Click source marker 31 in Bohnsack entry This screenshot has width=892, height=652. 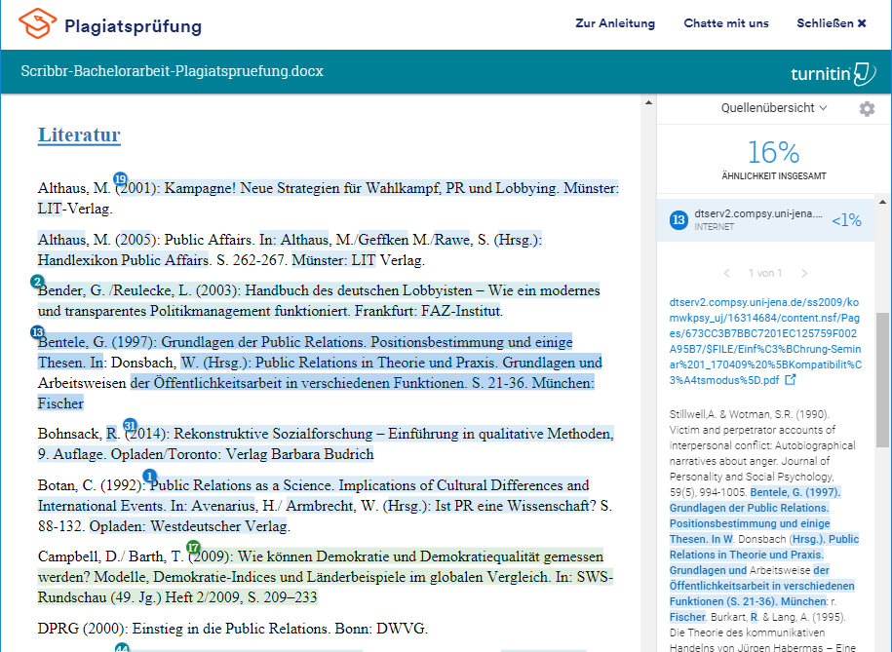click(x=130, y=426)
